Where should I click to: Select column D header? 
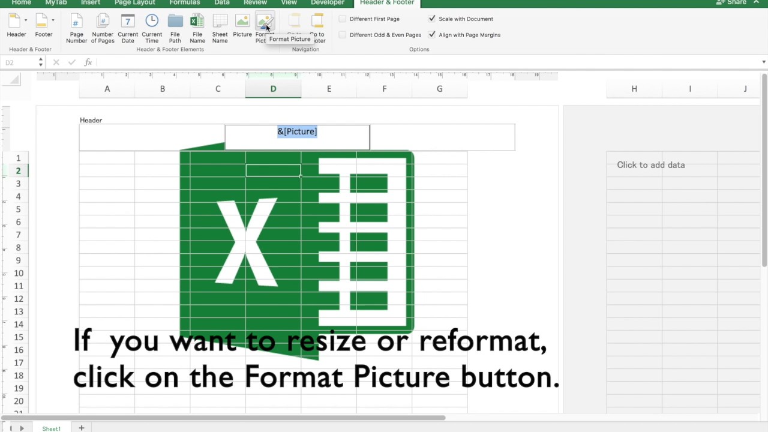point(273,89)
